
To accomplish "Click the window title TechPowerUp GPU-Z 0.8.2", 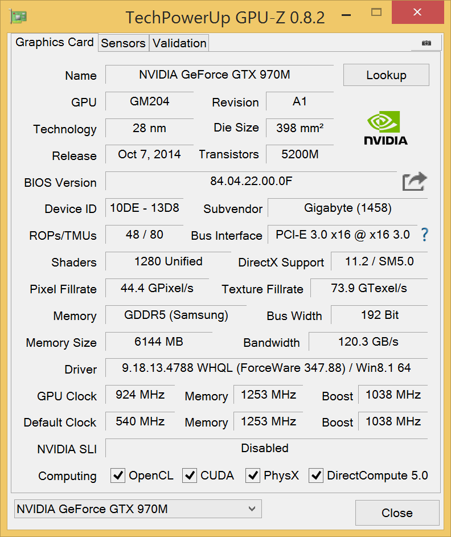I will tap(225, 18).
